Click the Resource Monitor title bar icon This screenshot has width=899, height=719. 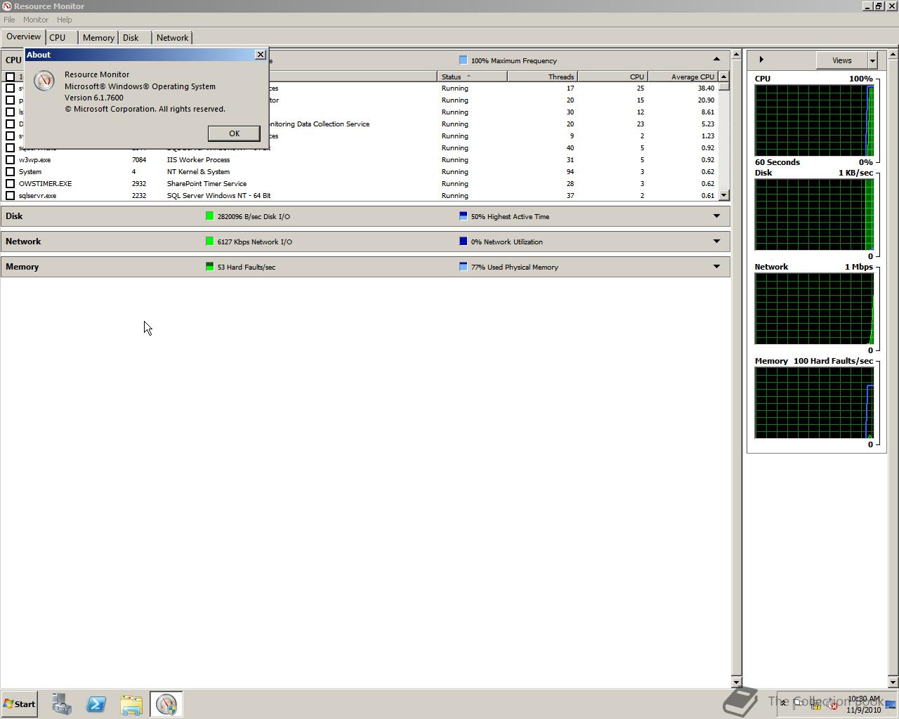(x=6, y=6)
